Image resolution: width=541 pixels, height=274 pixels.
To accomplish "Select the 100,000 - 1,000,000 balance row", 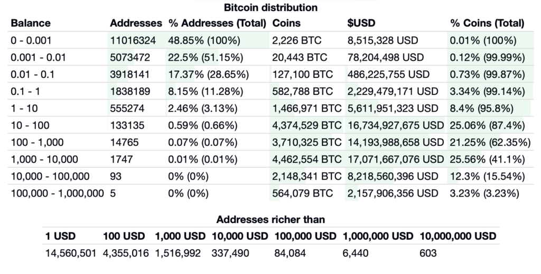I will [x=57, y=193].
